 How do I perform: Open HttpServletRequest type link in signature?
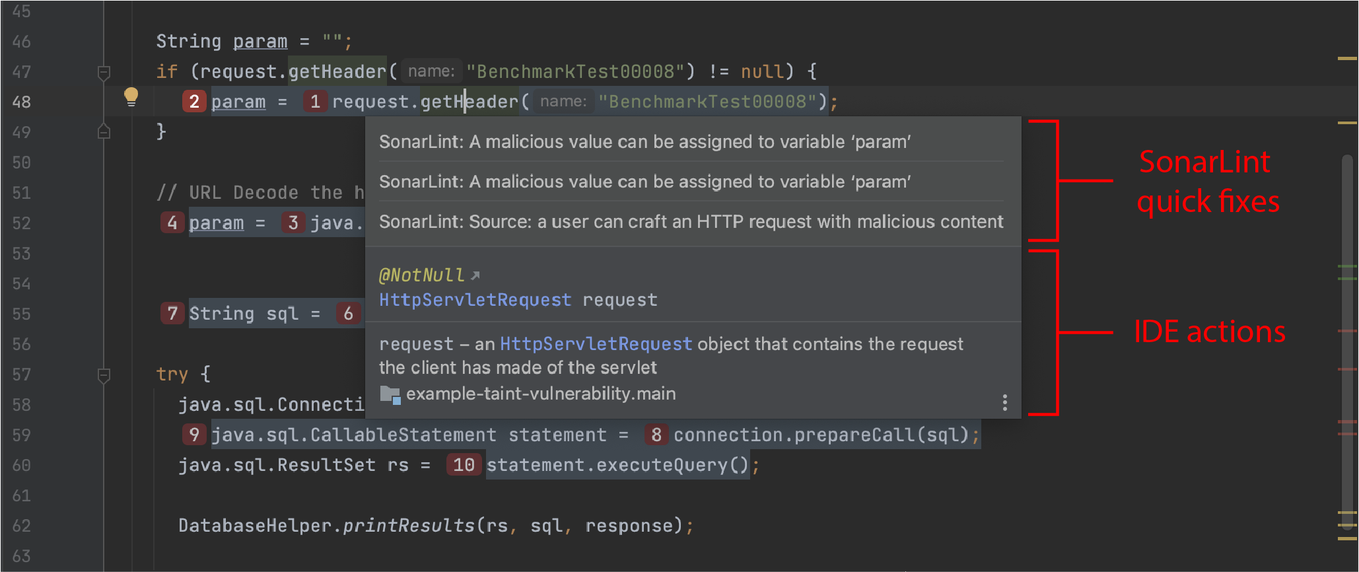tap(475, 301)
